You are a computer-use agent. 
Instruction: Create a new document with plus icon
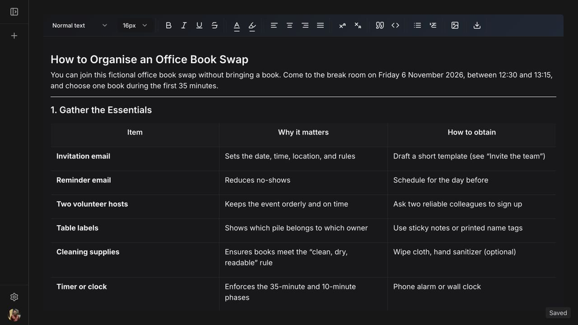14,36
